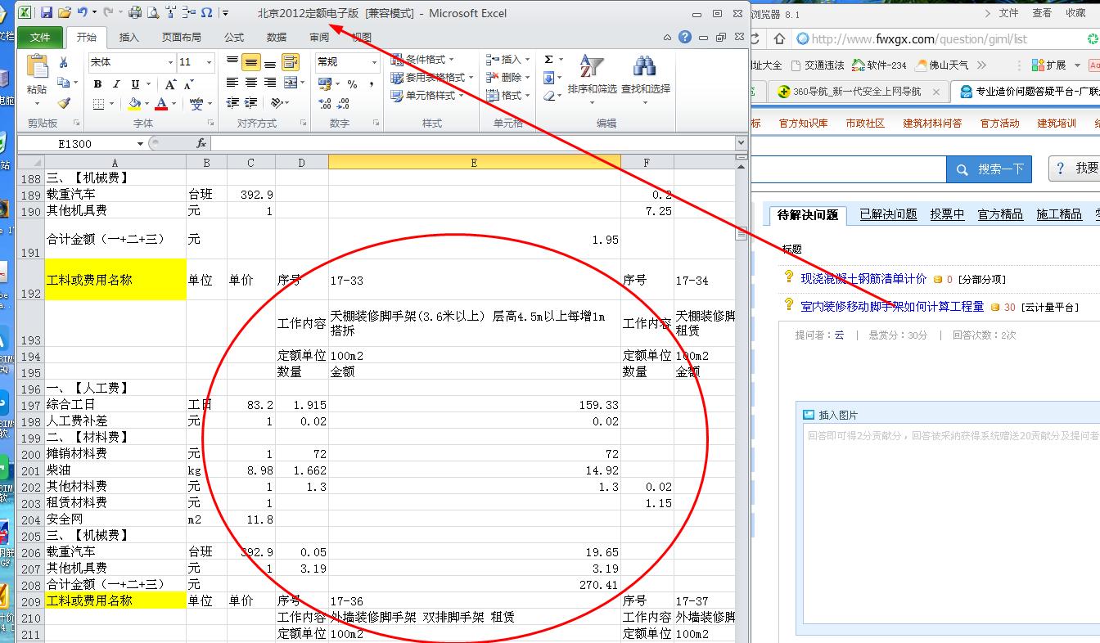Toggle align text left
This screenshot has width=1100, height=643.
tap(232, 83)
